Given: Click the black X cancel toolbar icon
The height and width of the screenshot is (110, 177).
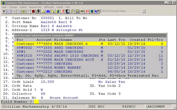Looking at the screenshot, I should [4, 11].
